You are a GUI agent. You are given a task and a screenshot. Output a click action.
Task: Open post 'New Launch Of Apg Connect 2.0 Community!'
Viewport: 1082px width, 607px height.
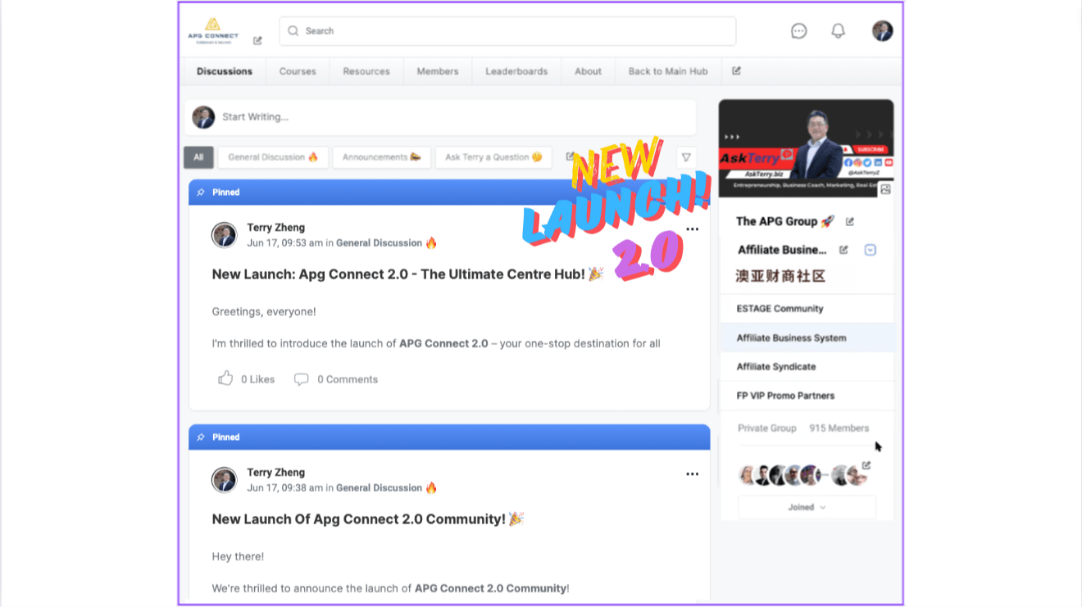tap(359, 519)
